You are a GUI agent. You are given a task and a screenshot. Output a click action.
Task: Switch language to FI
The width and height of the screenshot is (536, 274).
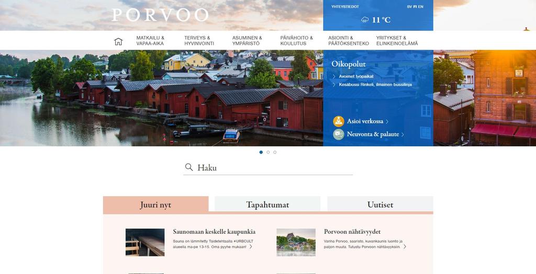click(x=415, y=6)
